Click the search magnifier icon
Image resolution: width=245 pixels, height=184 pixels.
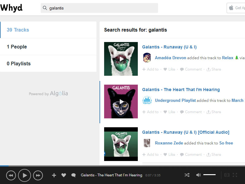coord(45,8)
